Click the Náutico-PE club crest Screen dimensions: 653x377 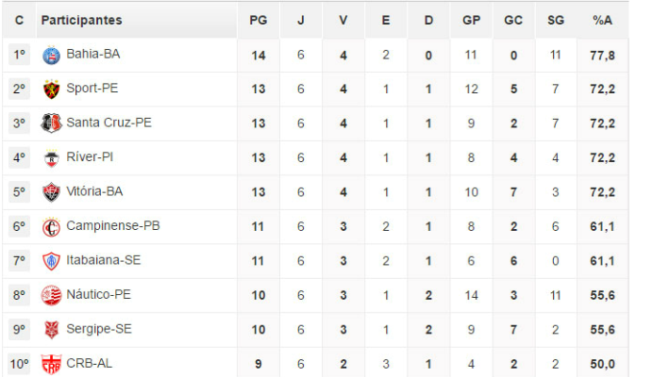point(52,295)
